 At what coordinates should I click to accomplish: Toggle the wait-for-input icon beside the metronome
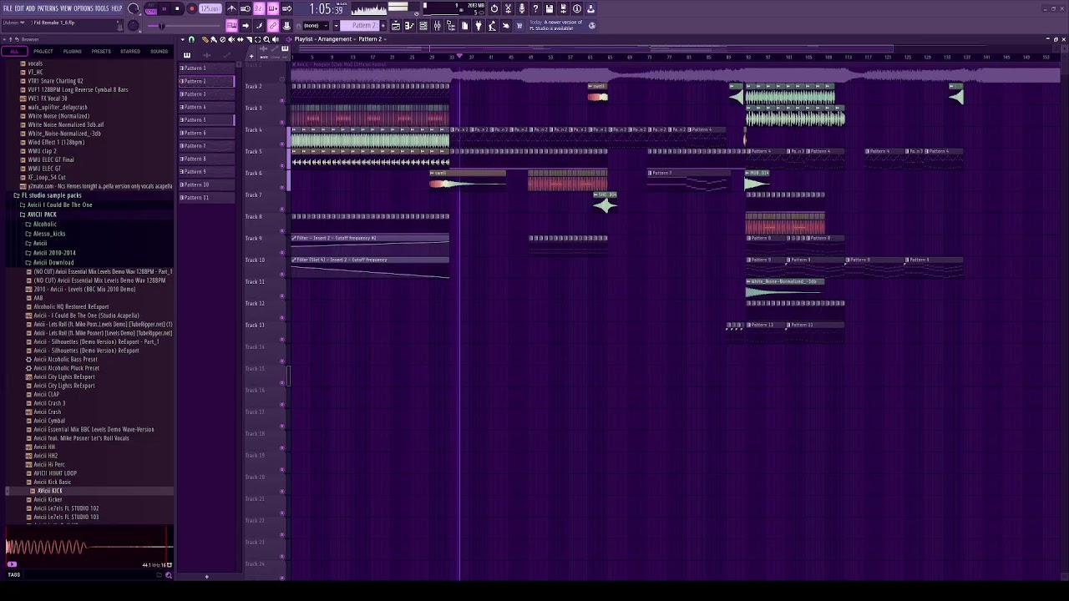246,8
